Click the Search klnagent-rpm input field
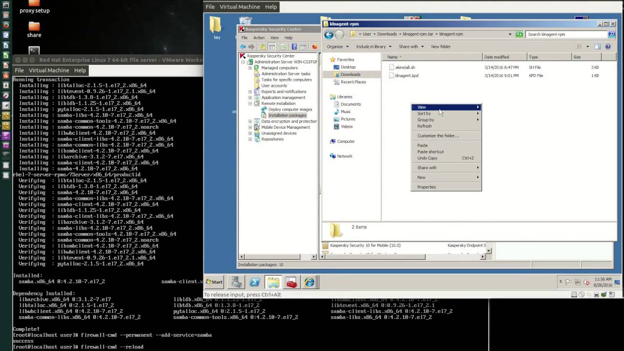Screen dimensions: 624x351 [x=566, y=34]
